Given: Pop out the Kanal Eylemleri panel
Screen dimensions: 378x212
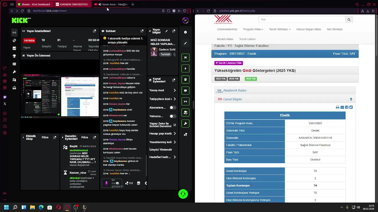Looking at the screenshot, I should [174, 80].
